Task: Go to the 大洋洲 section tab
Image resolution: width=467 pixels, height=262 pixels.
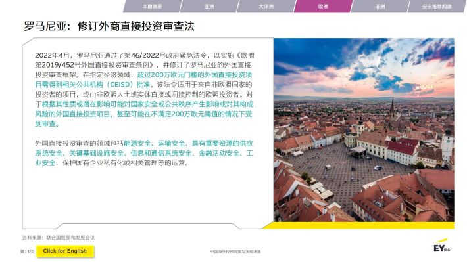Action: pyautogui.click(x=266, y=7)
